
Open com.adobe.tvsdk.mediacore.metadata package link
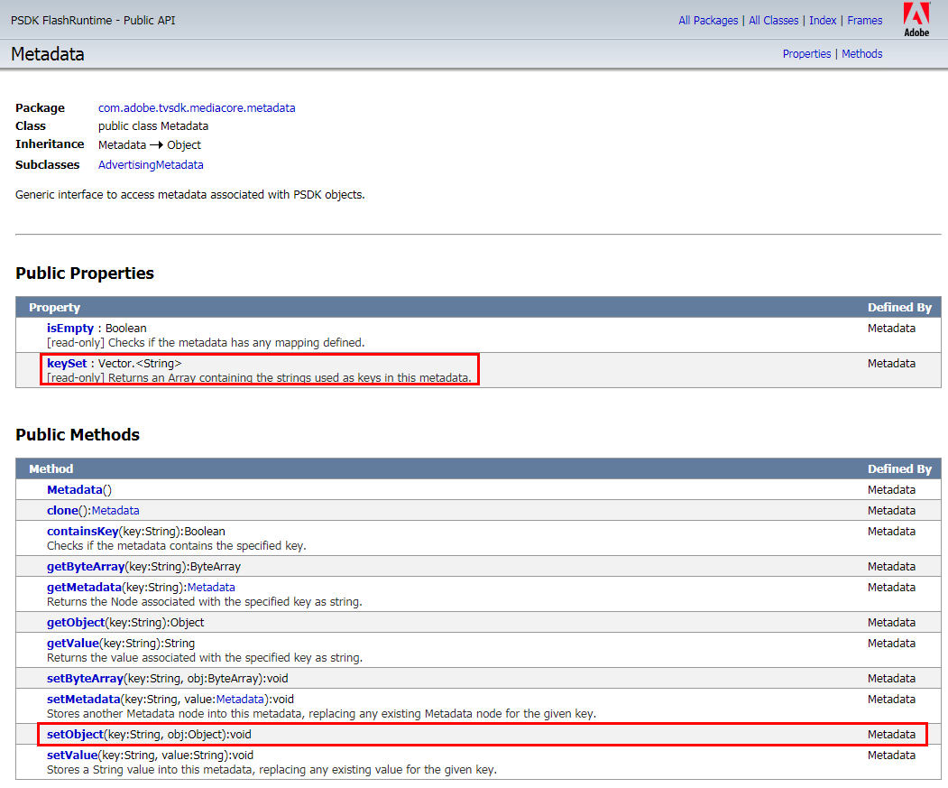coord(197,108)
